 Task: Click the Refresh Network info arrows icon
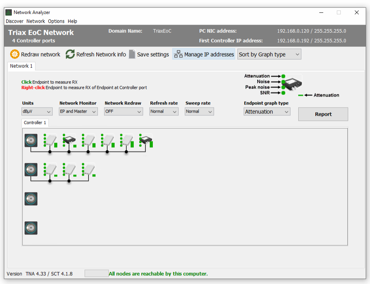tap(70, 54)
